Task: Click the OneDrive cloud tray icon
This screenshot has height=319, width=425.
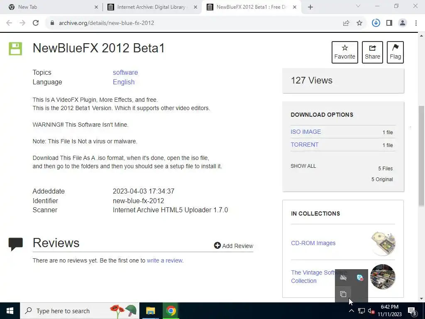Action: (x=343, y=277)
